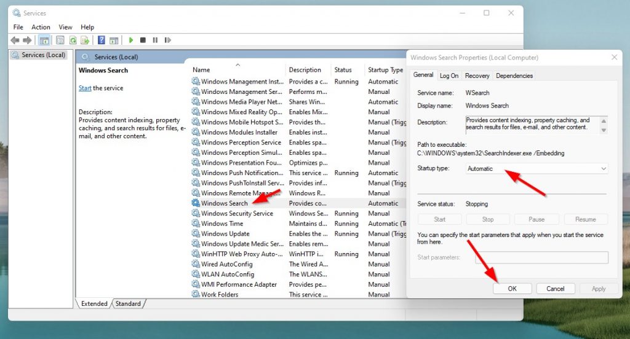Click the show/hide action pane icon
This screenshot has width=630, height=339.
click(x=114, y=40)
